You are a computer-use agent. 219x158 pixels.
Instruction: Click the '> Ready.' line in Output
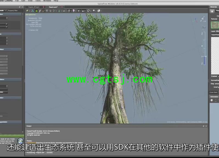[29, 141]
